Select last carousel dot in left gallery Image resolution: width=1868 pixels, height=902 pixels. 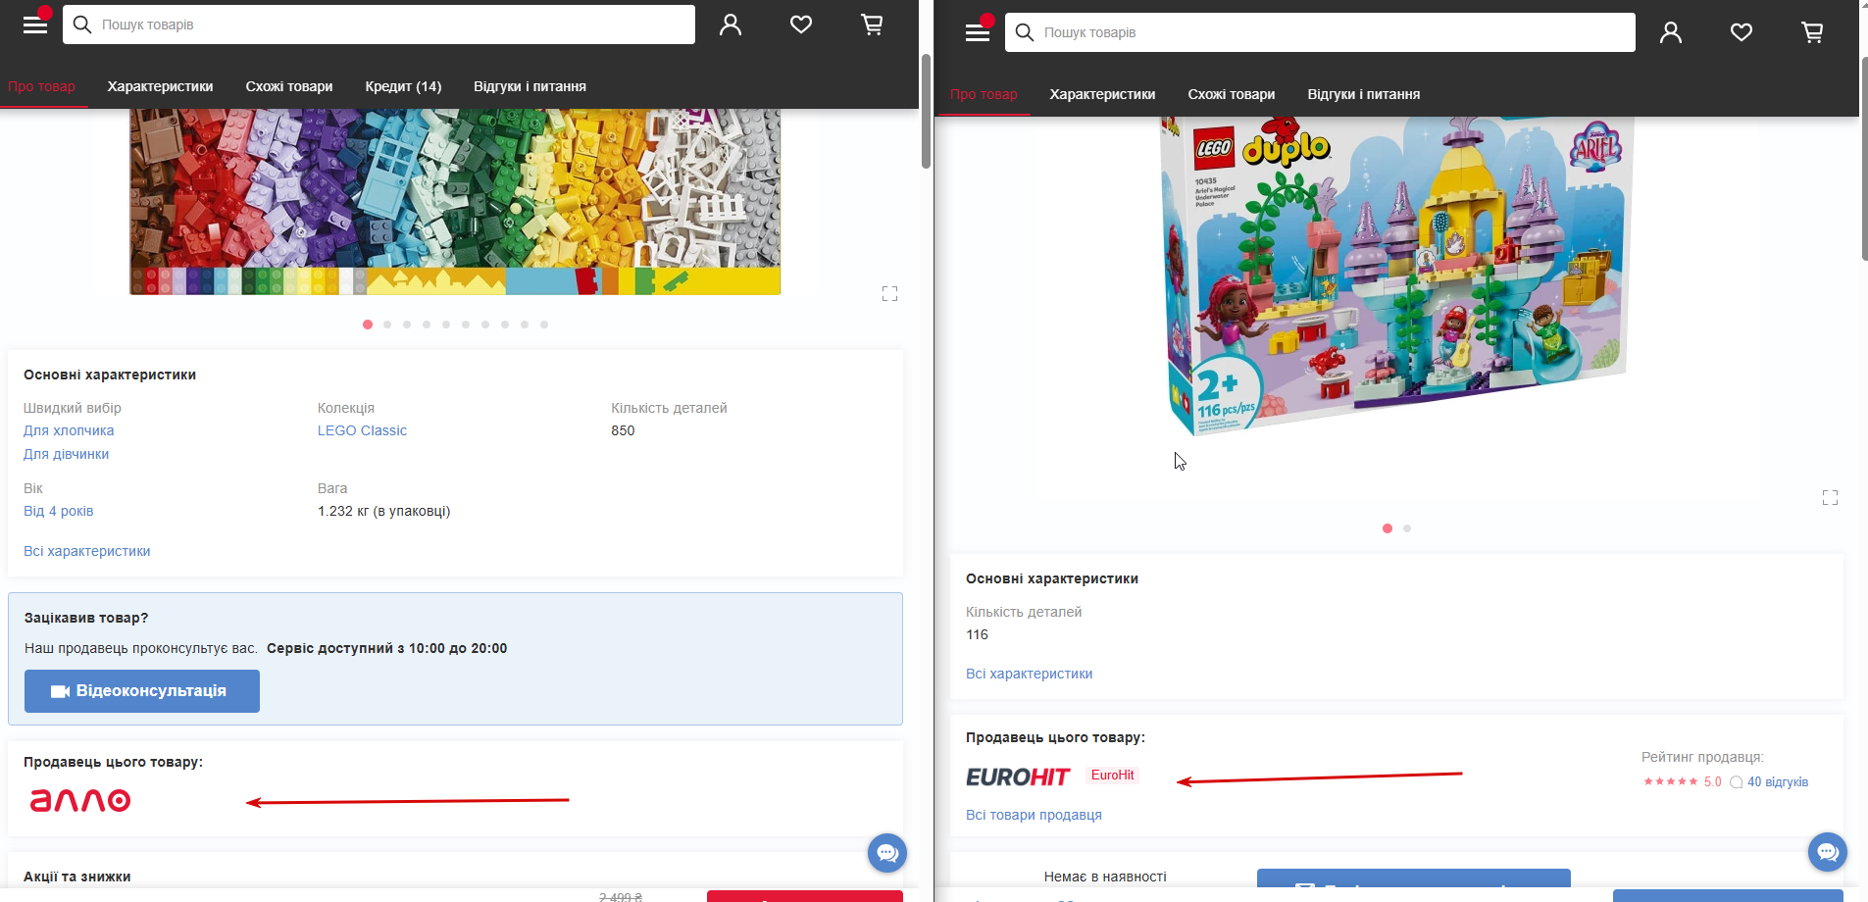point(544,325)
